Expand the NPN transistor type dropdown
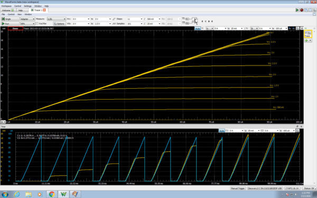 click(27, 24)
